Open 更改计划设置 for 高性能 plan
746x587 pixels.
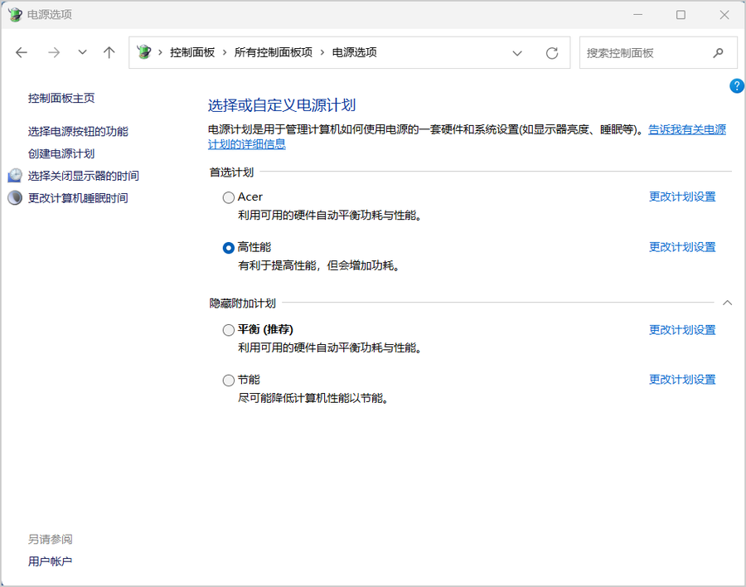coord(681,247)
